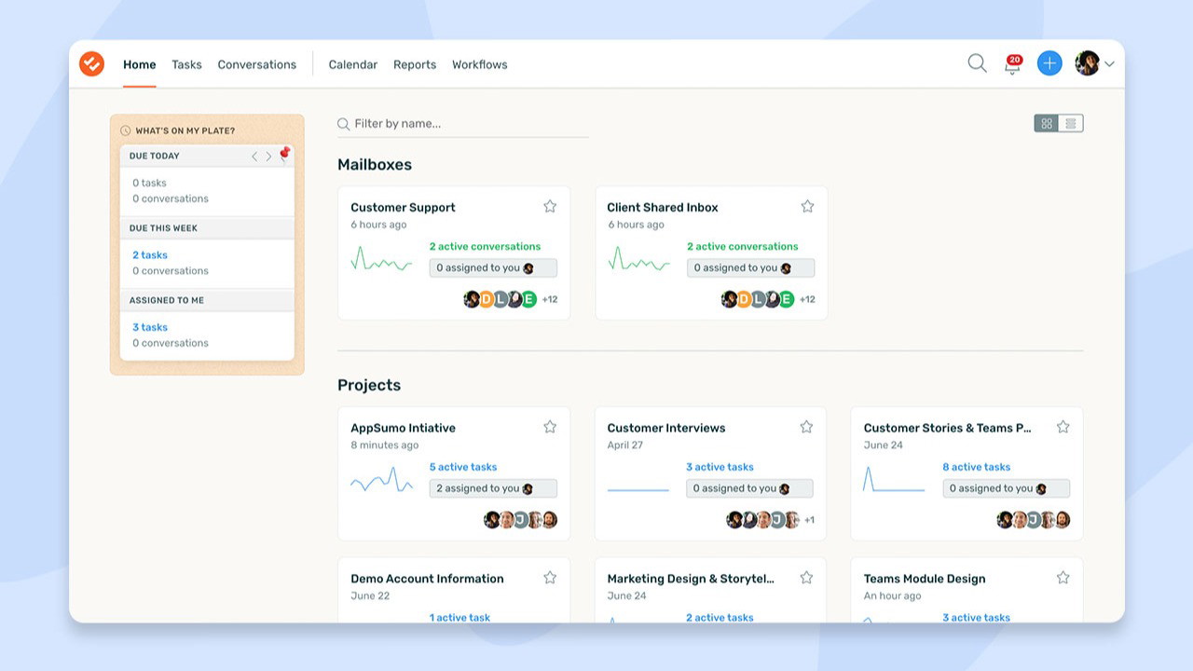
Task: Click 0 assigned to you in Customer Support
Action: 493,267
